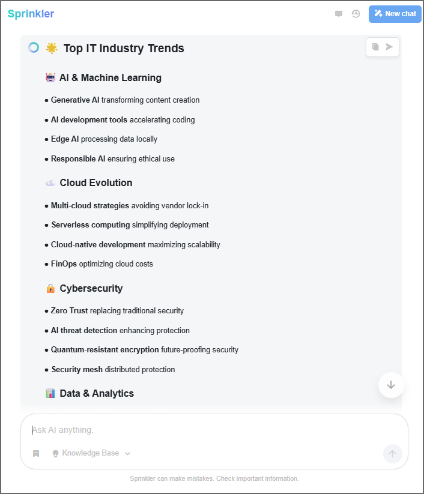The image size is (424, 494).
Task: Click the 'Cybersecurity' section heading
Action: pyautogui.click(x=91, y=288)
